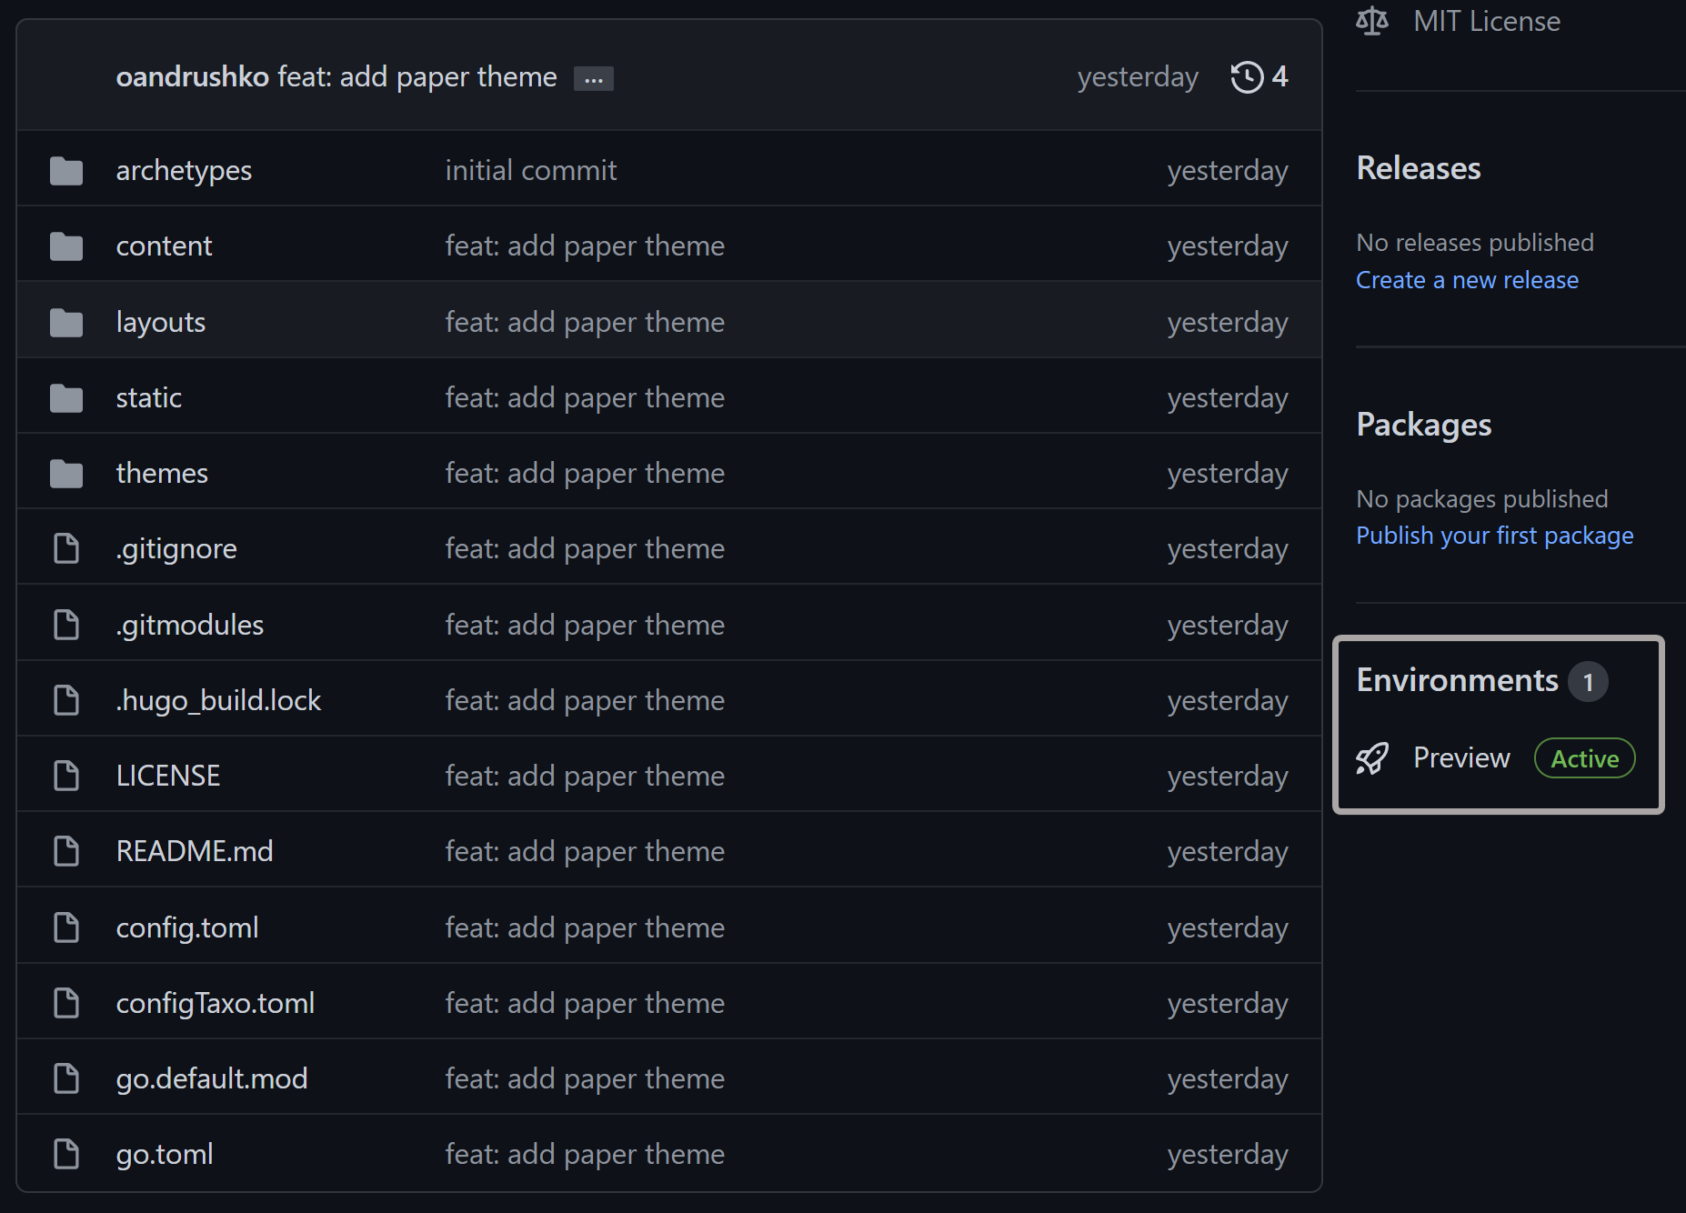Click the MIT License scale icon
Viewport: 1686px width, 1213px height.
point(1372,21)
